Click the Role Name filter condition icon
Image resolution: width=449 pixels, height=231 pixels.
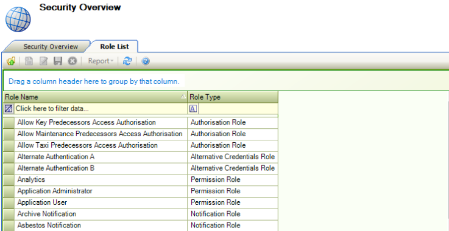tap(9, 109)
